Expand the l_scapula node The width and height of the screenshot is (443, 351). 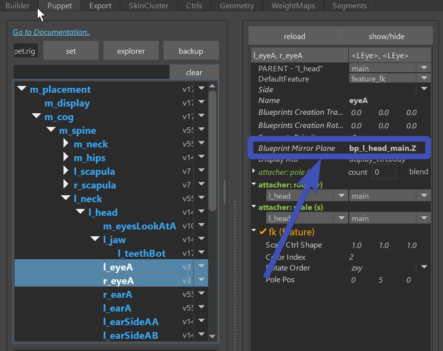[66, 171]
